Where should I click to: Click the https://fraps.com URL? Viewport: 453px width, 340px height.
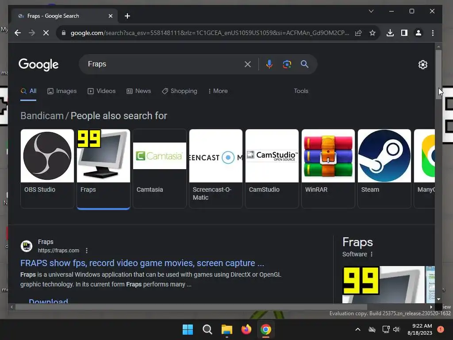coord(58,251)
